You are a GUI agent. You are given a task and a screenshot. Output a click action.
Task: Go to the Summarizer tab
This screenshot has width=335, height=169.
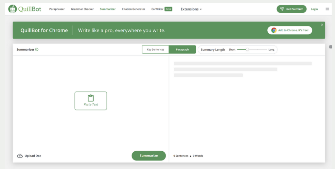[x=108, y=9]
